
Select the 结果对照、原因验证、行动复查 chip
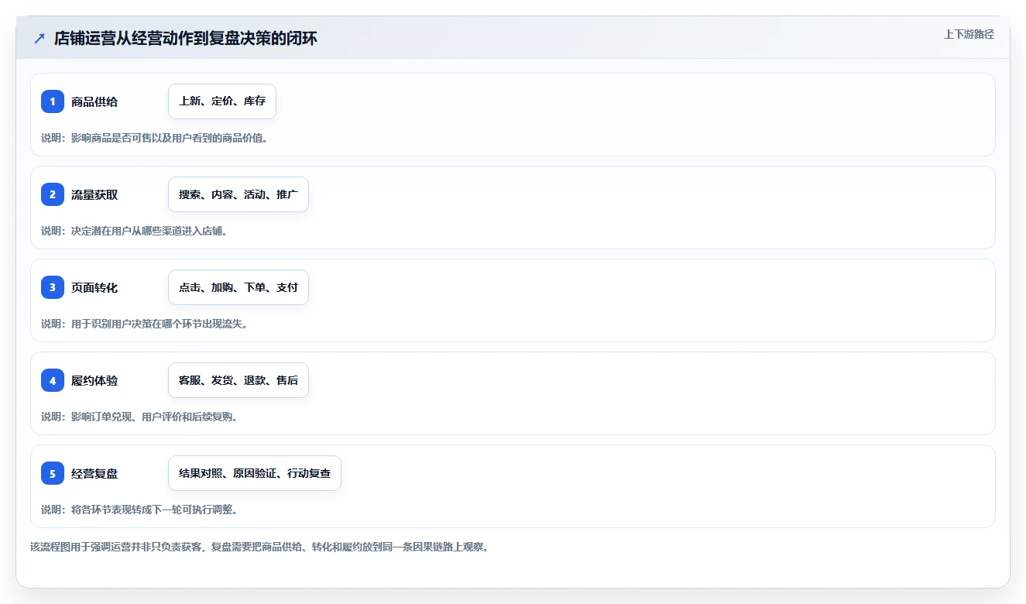coord(255,473)
